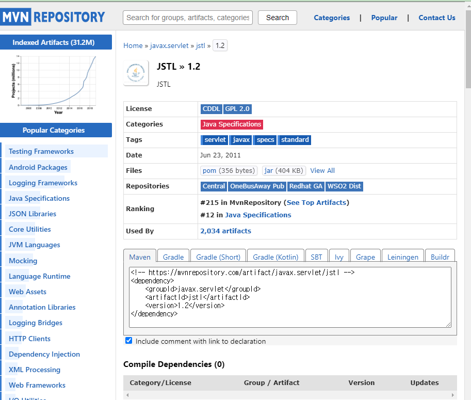
Task: Open the Contact Us link
Action: (x=437, y=18)
